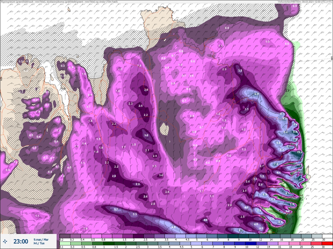Screen dimensions: 333x249
Task: Click the 11.2 precipitation value
Action: pyautogui.click(x=302, y=180)
